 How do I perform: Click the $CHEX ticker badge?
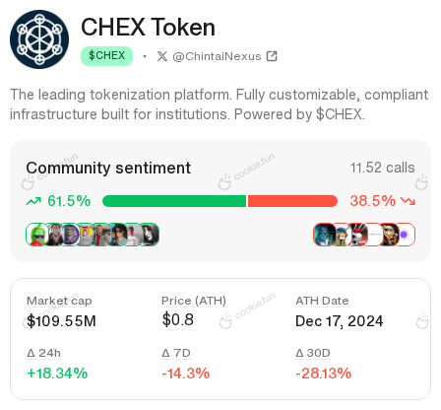pyautogui.click(x=107, y=56)
